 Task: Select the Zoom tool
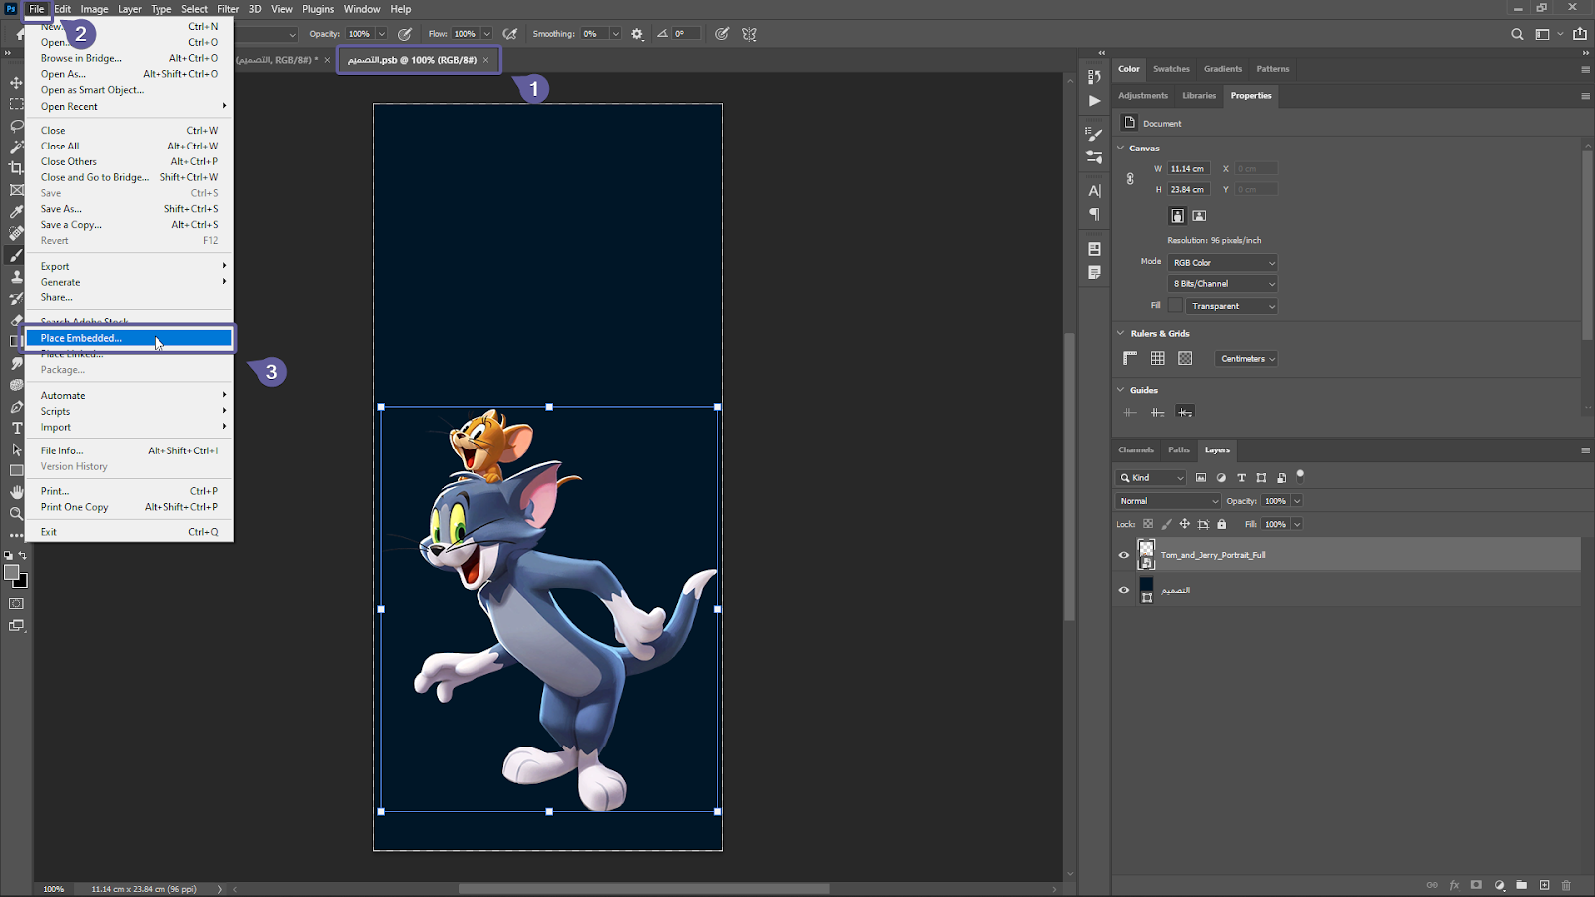[x=16, y=514]
